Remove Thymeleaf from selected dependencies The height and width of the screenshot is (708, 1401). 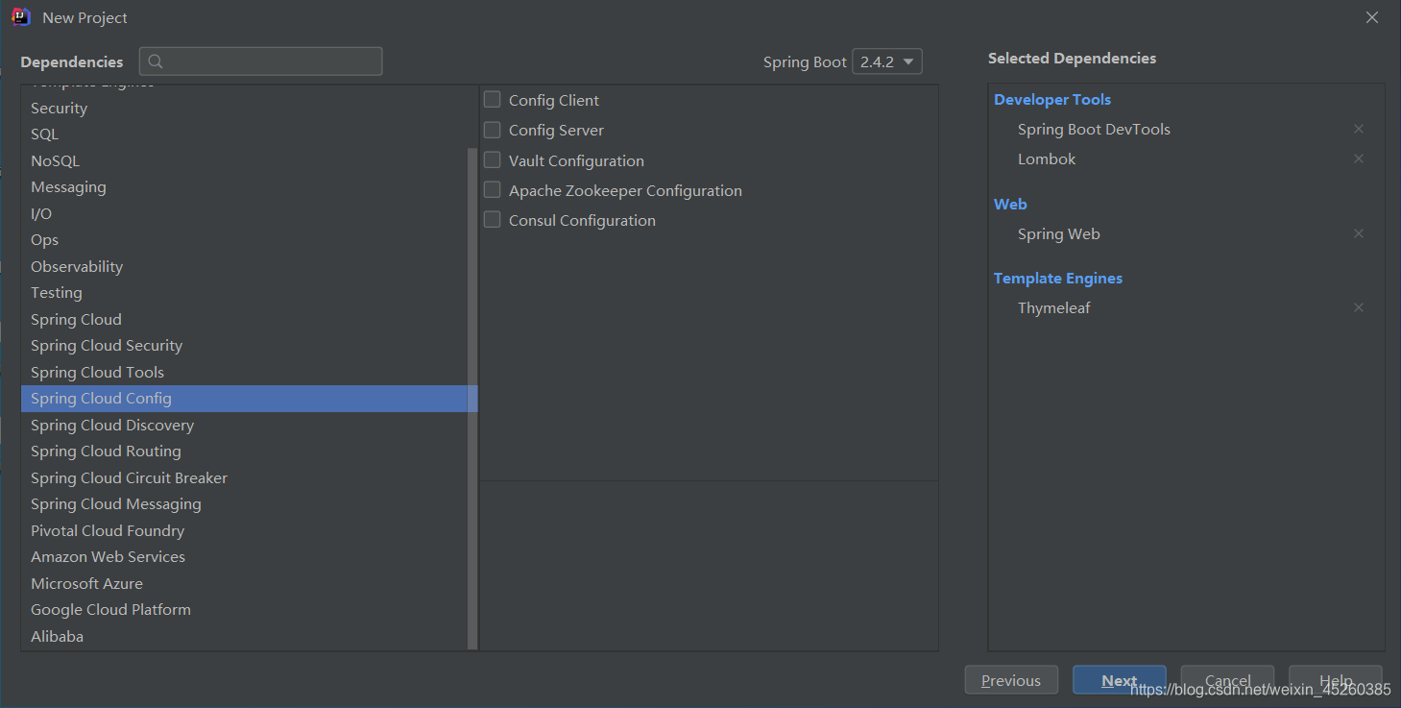coord(1359,307)
